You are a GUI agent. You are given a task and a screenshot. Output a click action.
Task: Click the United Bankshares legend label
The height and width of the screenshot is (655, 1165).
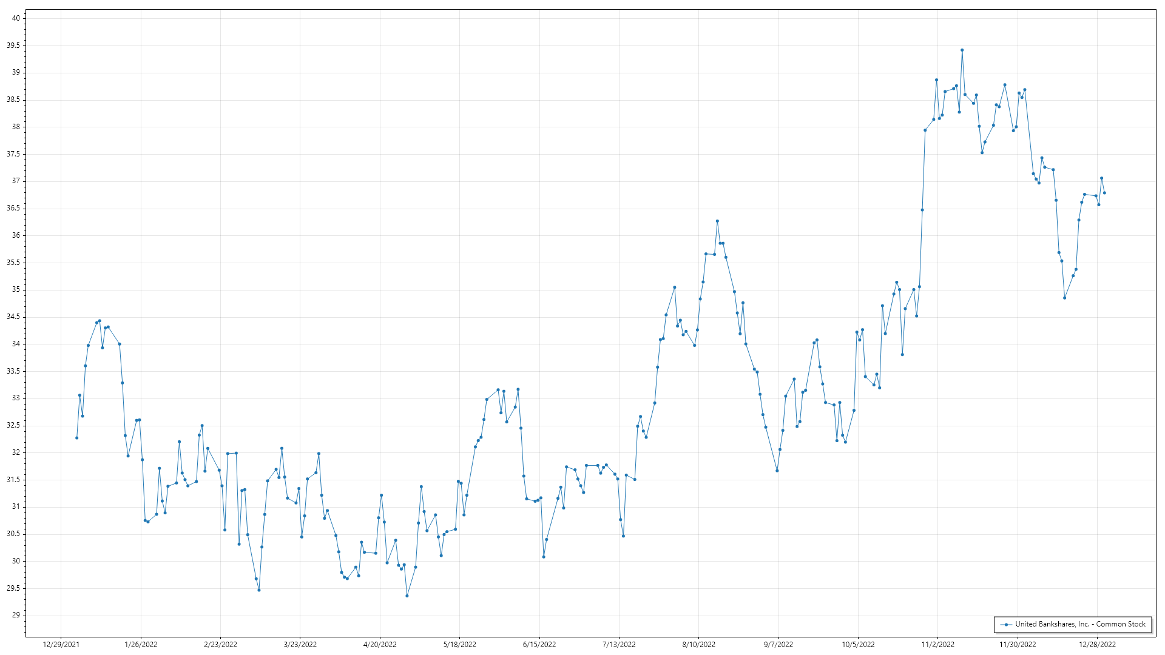(x=1081, y=624)
